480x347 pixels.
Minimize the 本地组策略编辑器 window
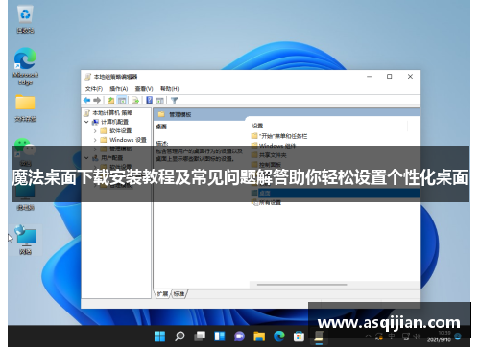point(369,77)
